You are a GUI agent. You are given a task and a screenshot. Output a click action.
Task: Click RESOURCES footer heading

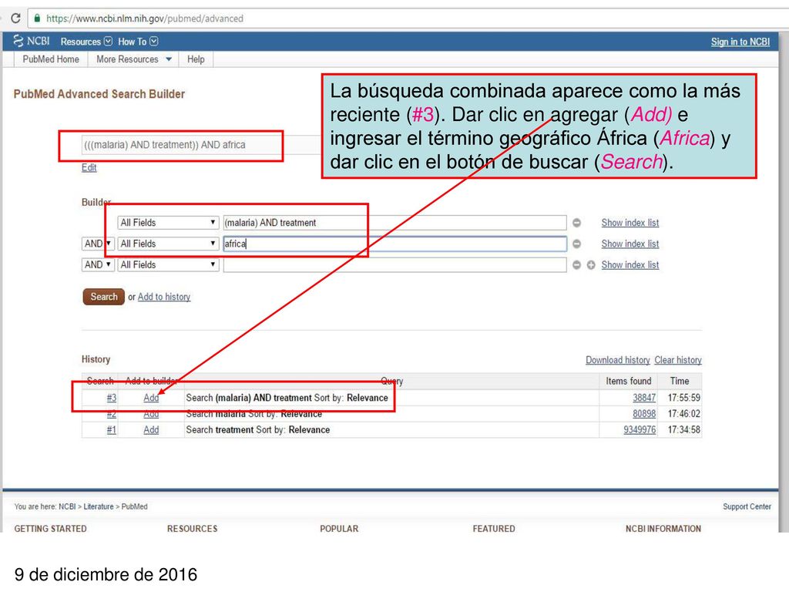pos(192,529)
